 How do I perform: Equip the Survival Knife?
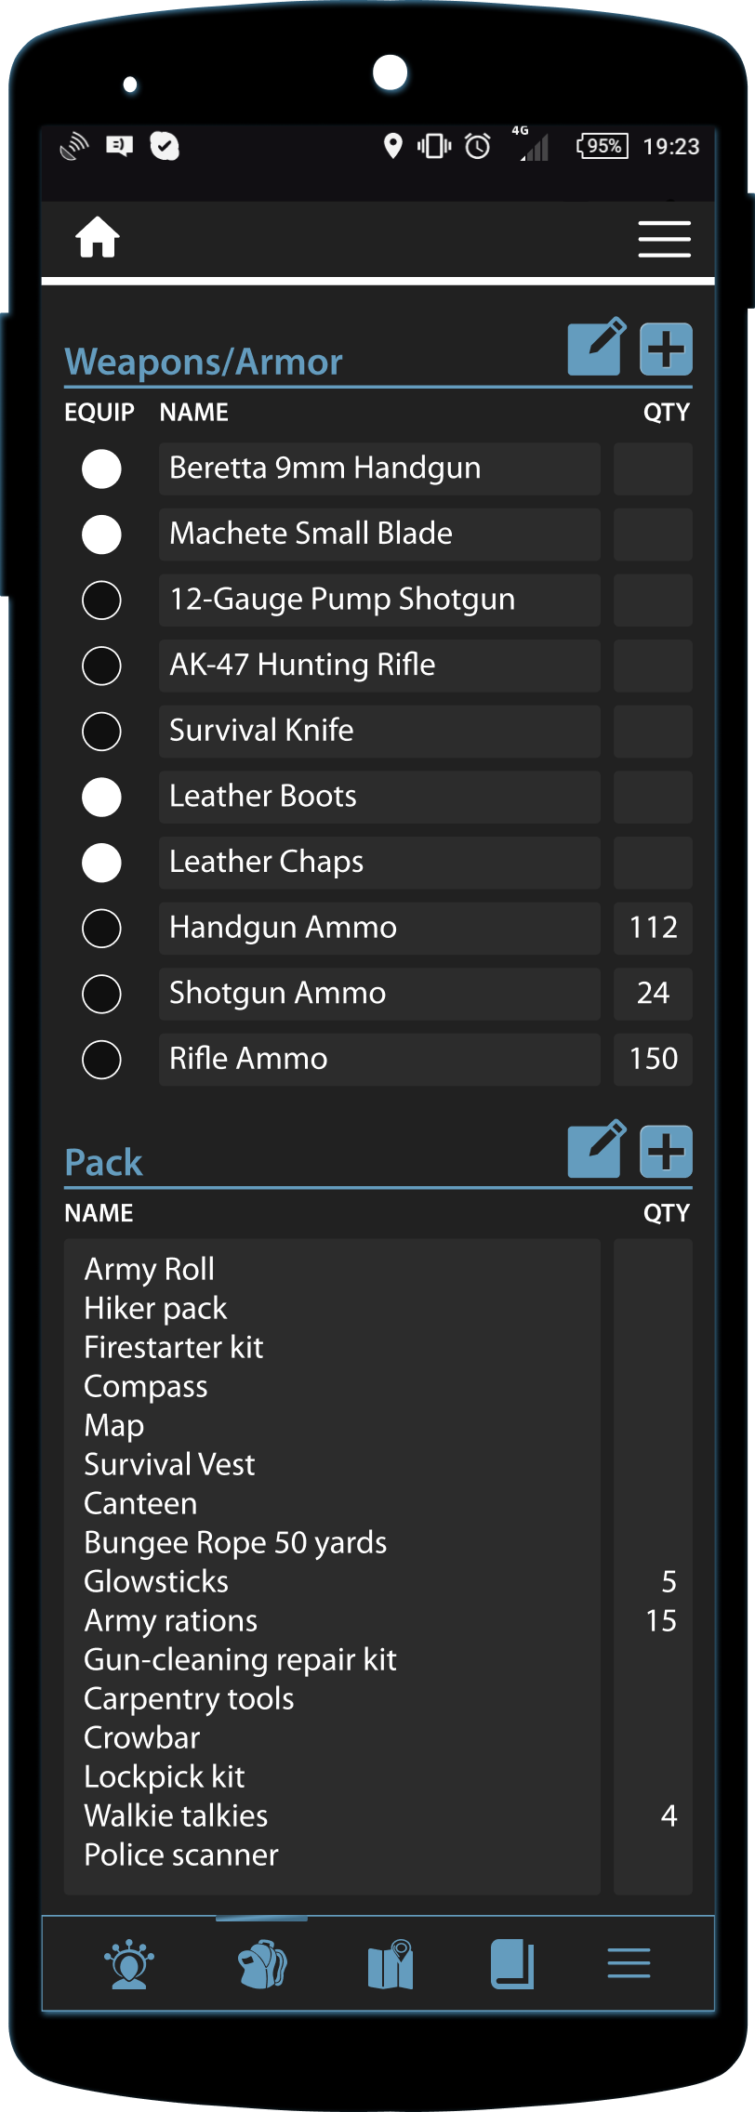click(x=101, y=732)
